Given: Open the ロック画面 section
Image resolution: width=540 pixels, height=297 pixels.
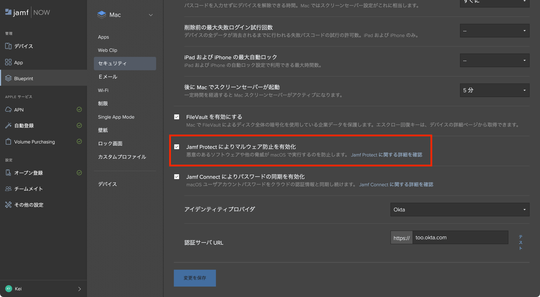Looking at the screenshot, I should (110, 143).
